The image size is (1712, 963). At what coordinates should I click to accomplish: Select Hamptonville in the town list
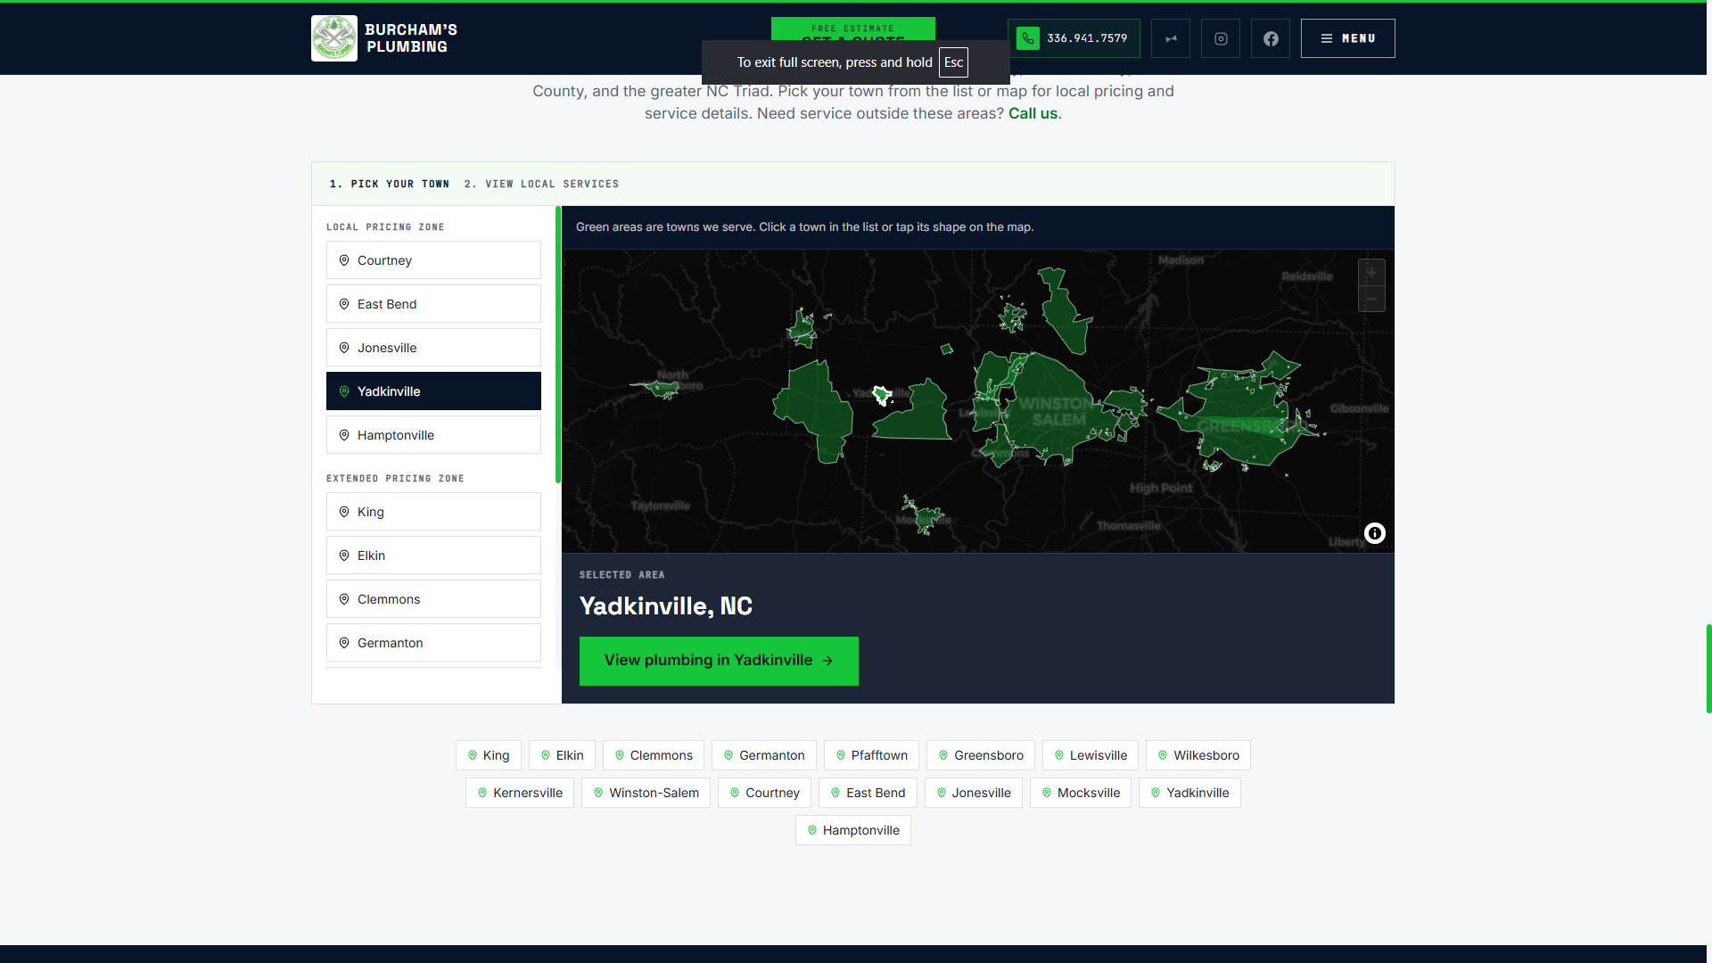[433, 435]
